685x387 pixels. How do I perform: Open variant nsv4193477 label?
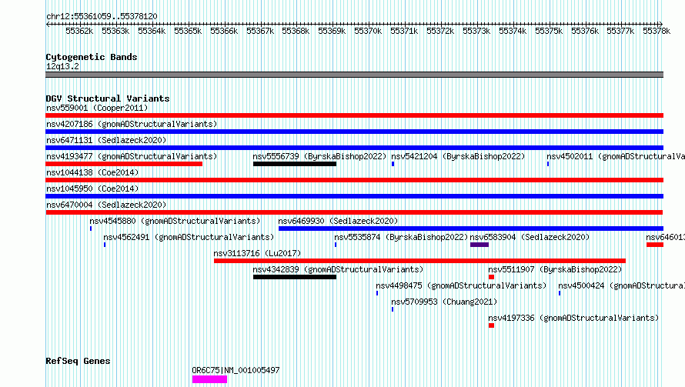pyautogui.click(x=132, y=156)
